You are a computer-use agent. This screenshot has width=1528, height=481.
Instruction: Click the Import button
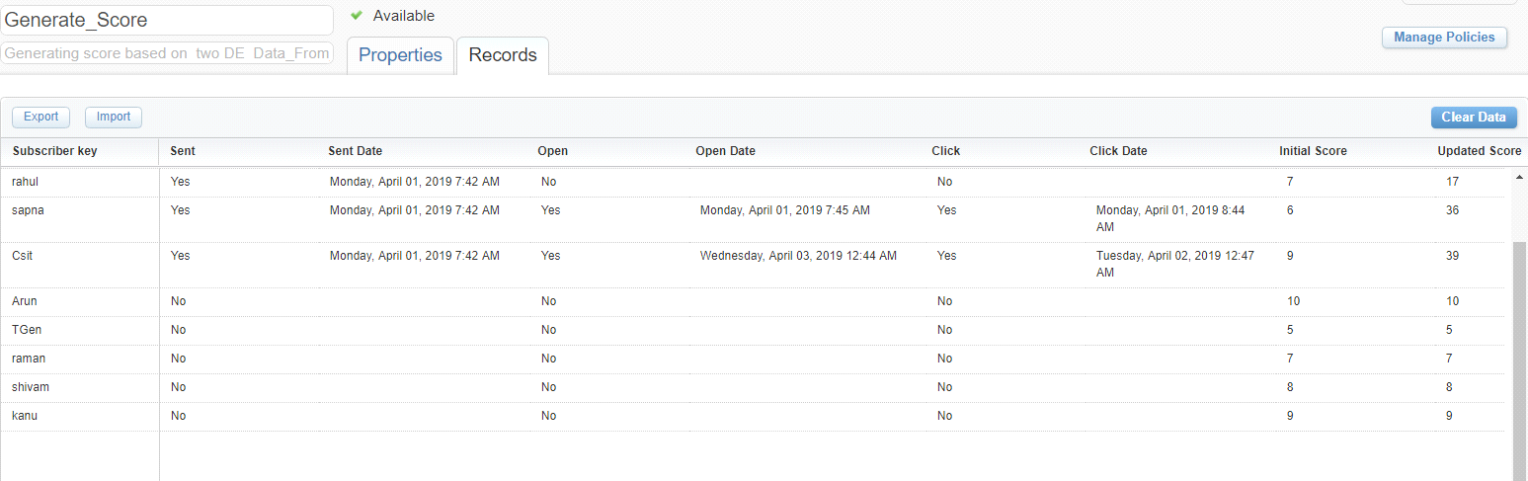coord(114,117)
